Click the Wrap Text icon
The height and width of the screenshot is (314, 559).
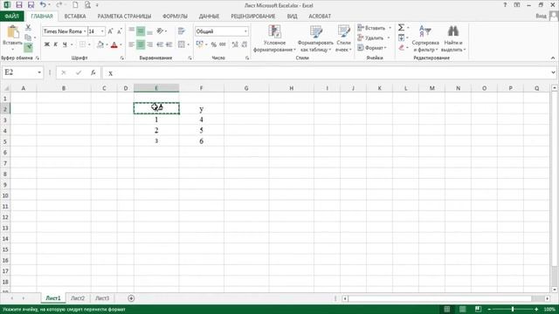pyautogui.click(x=182, y=31)
